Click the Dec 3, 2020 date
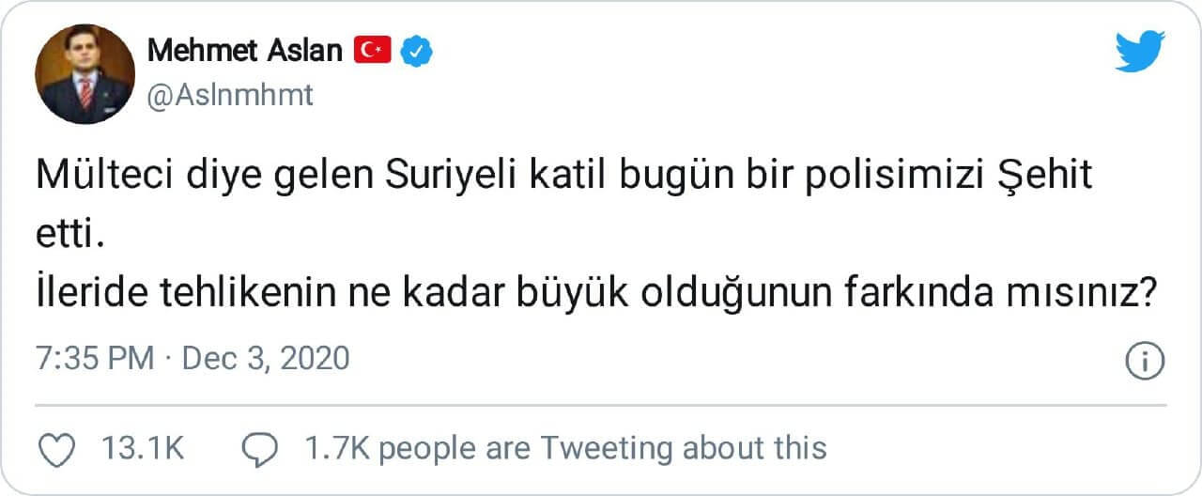Image resolution: width=1202 pixels, height=496 pixels. click(265, 359)
